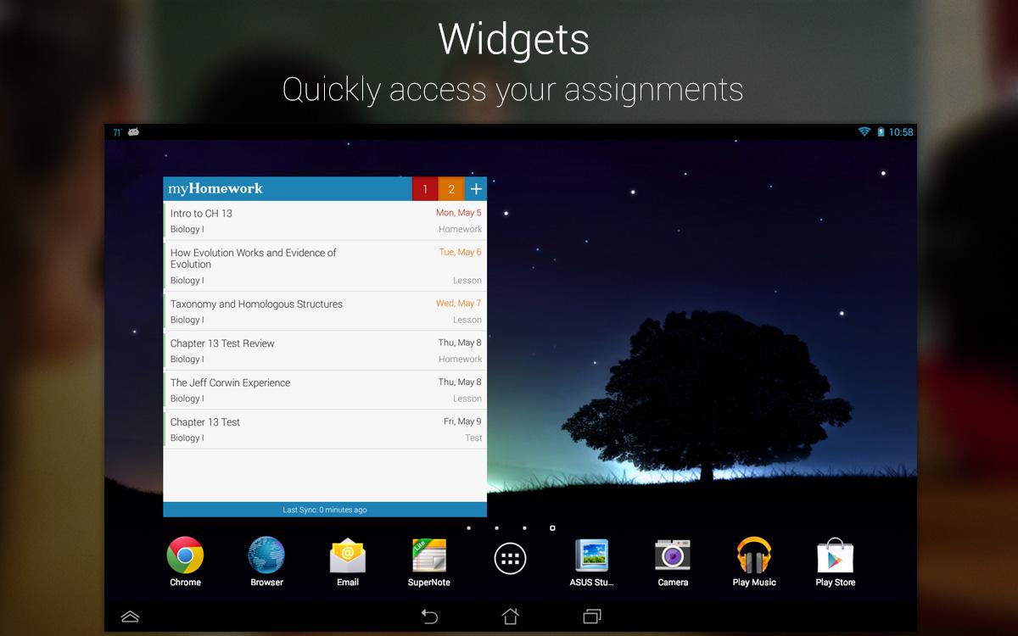Screen dimensions: 1018x636
Task: Launch SuperNote Lite
Action: tap(429, 561)
